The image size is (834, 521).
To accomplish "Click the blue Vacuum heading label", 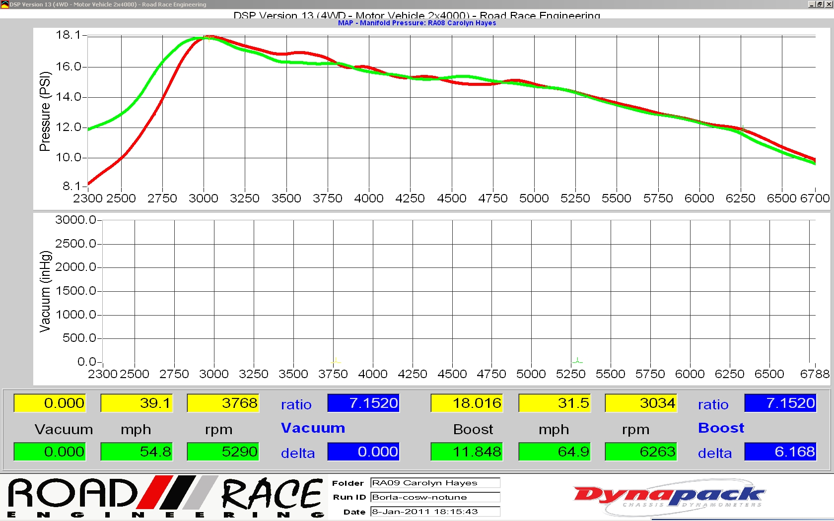I will [313, 428].
